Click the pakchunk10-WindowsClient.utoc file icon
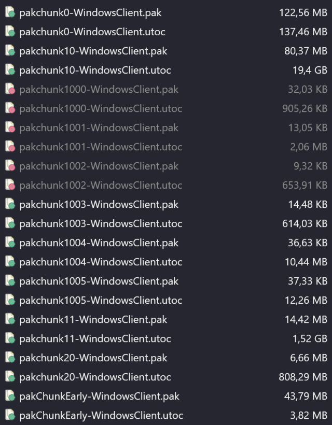 [x=10, y=70]
